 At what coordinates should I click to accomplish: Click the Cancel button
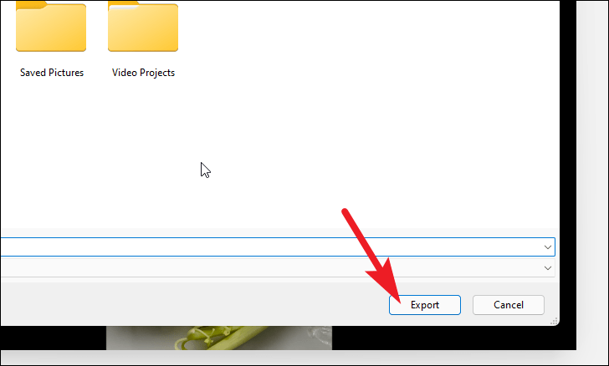click(x=509, y=305)
